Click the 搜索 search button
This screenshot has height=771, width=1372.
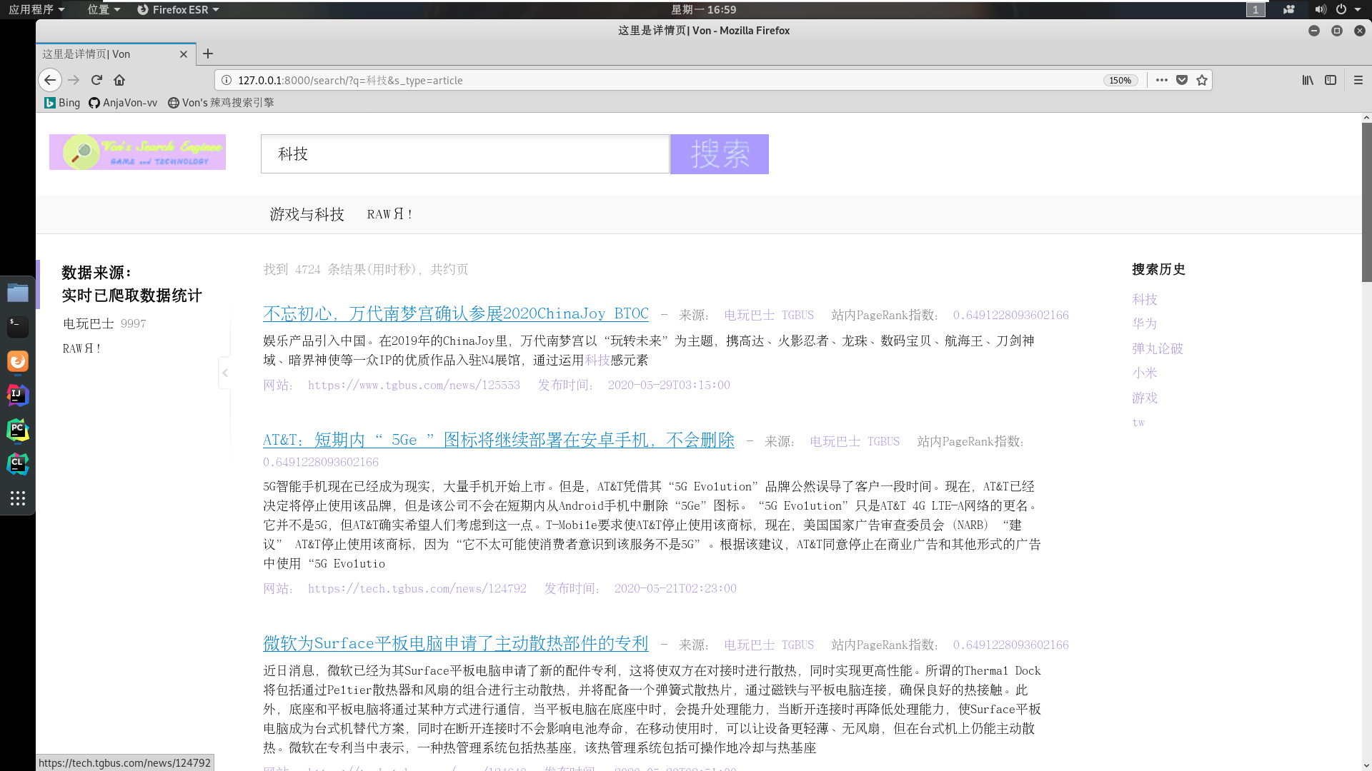pos(719,153)
